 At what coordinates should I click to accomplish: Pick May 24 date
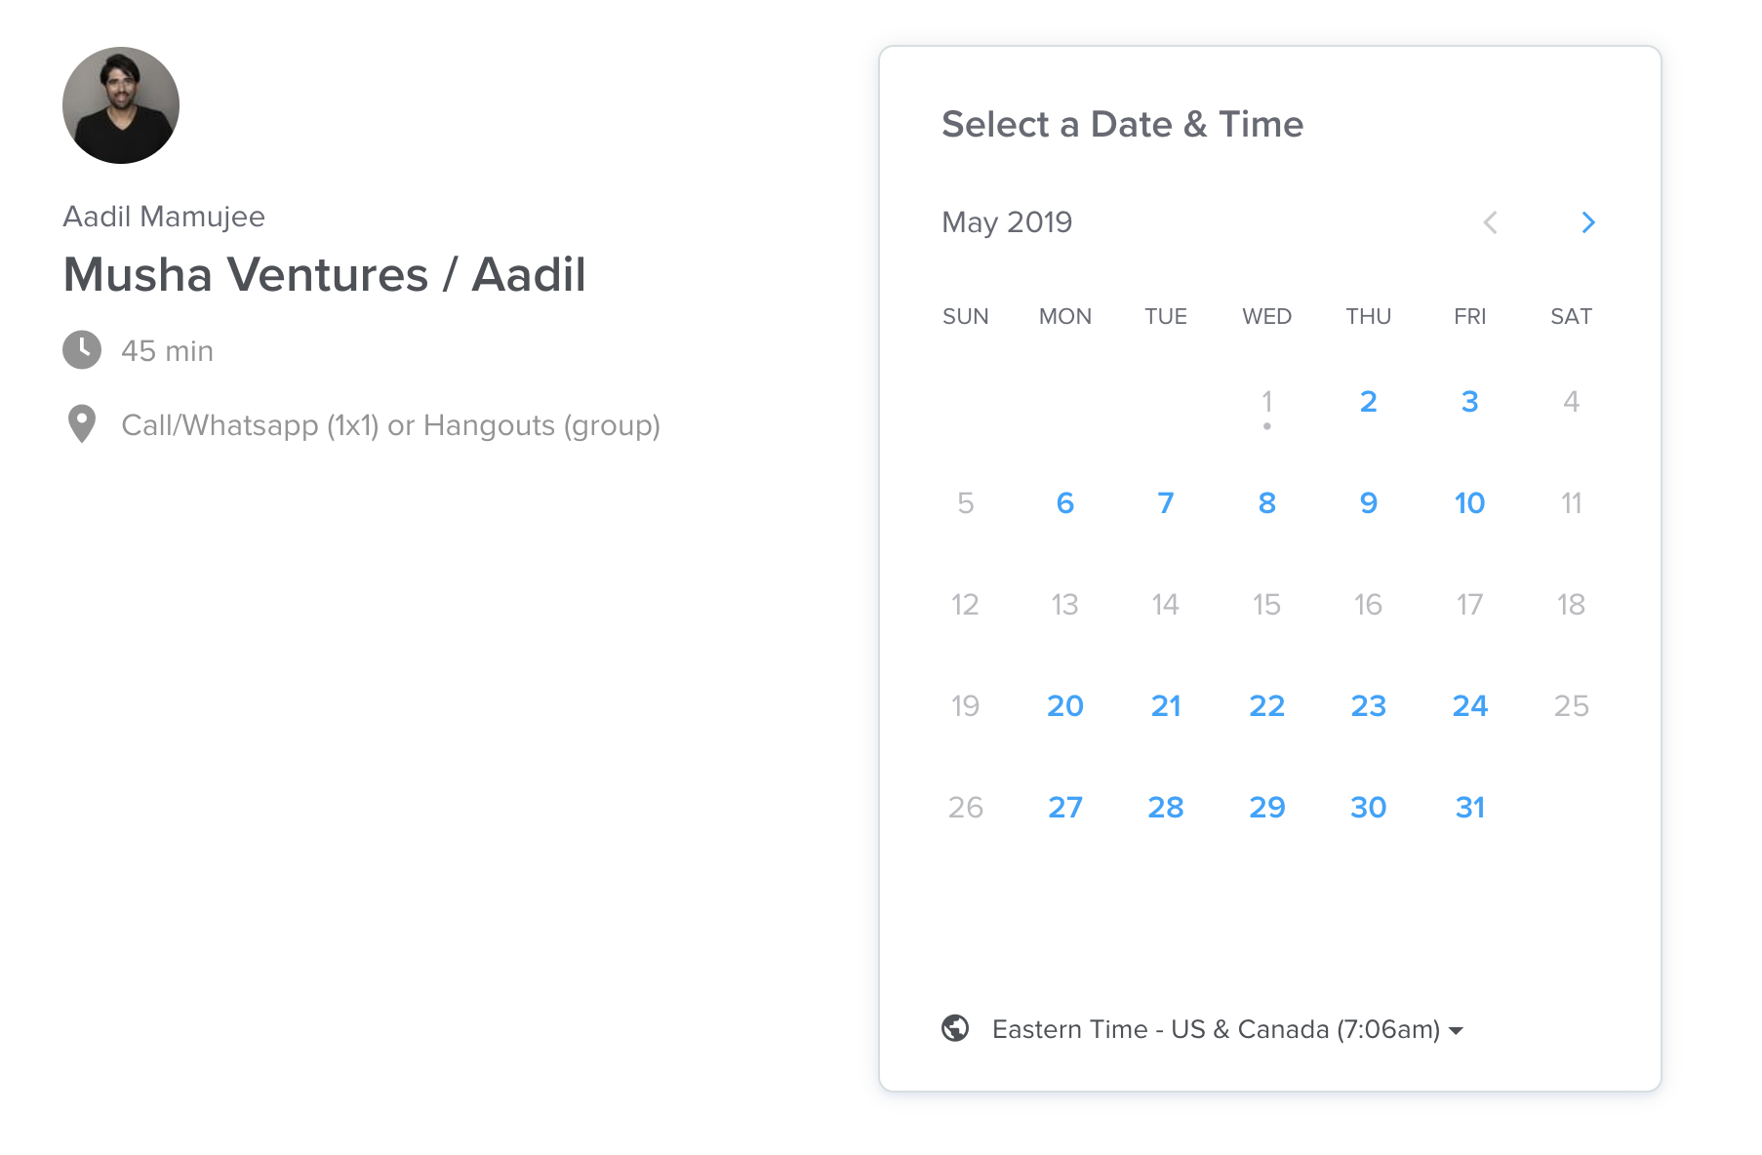coord(1469,706)
